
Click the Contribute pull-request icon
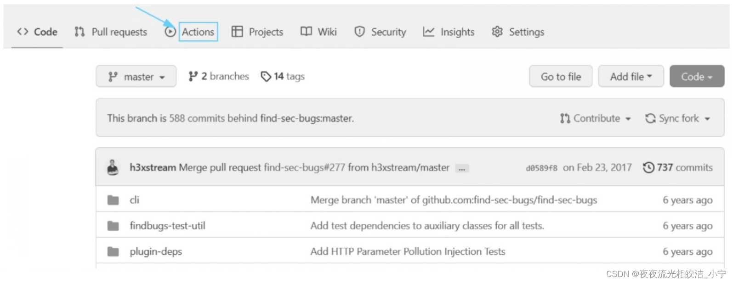565,118
